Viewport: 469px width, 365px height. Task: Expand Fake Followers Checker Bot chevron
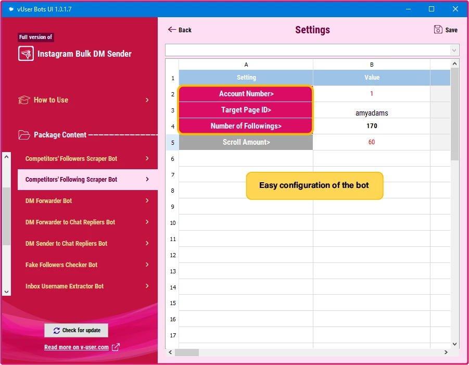[147, 265]
